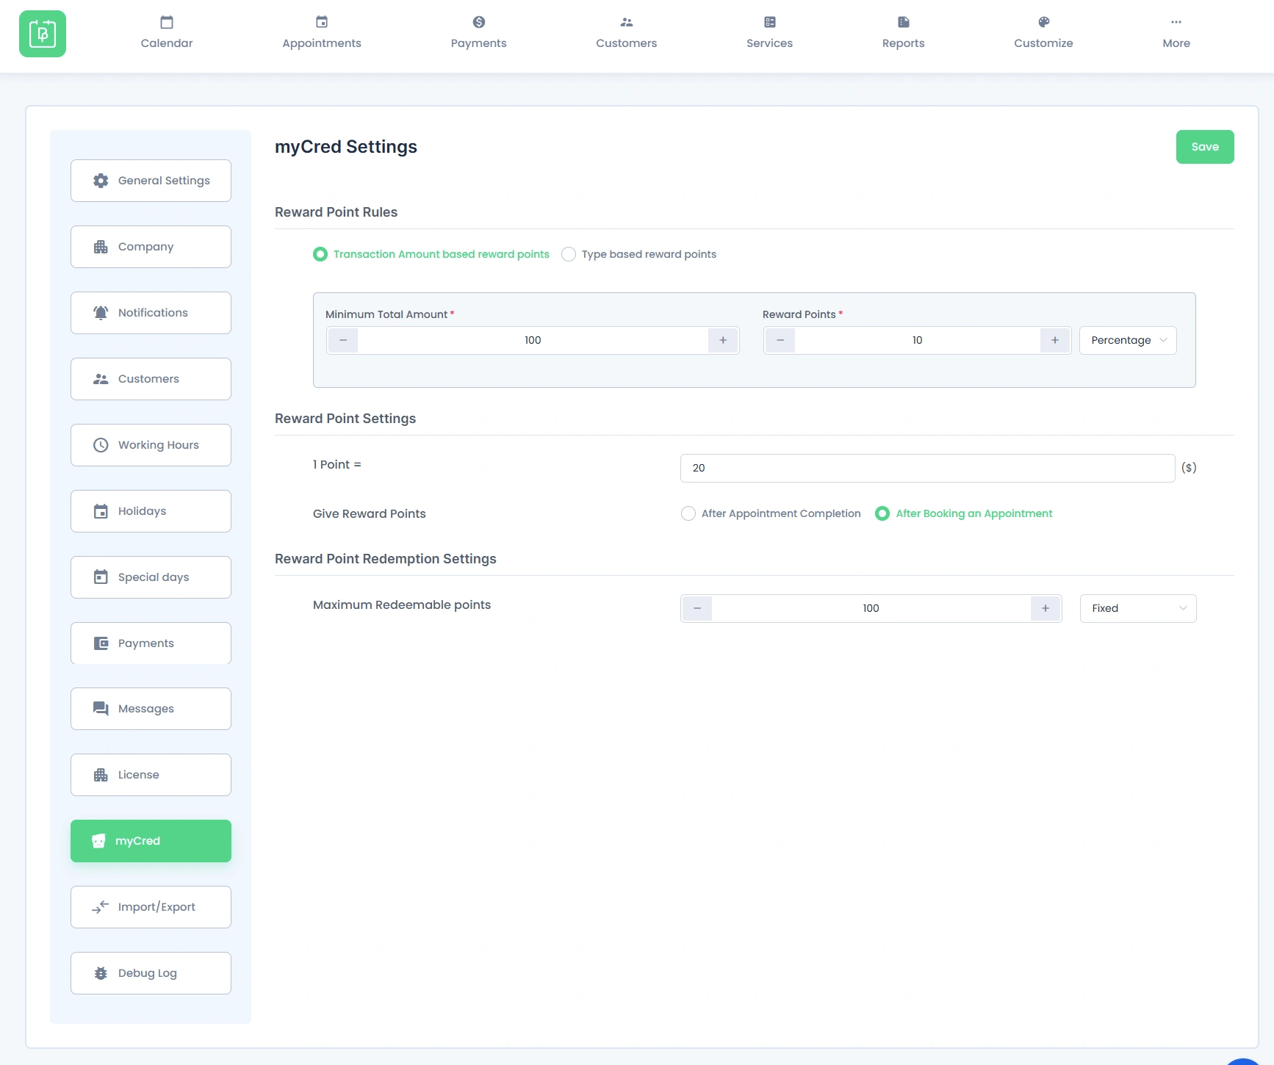Choose After Appointment Completion option
The width and height of the screenshot is (1274, 1065).
[x=688, y=513]
